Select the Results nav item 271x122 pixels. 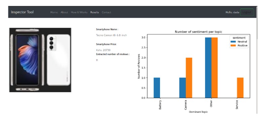(x=94, y=12)
